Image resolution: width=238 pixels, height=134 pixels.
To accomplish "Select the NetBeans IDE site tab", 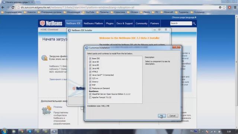I will [x=74, y=23].
